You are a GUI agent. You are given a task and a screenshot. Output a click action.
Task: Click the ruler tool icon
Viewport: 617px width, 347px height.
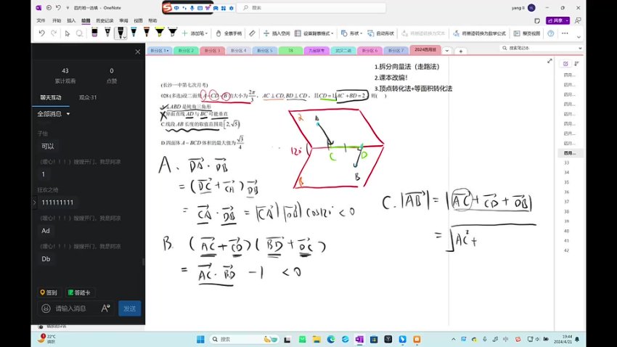[252, 33]
